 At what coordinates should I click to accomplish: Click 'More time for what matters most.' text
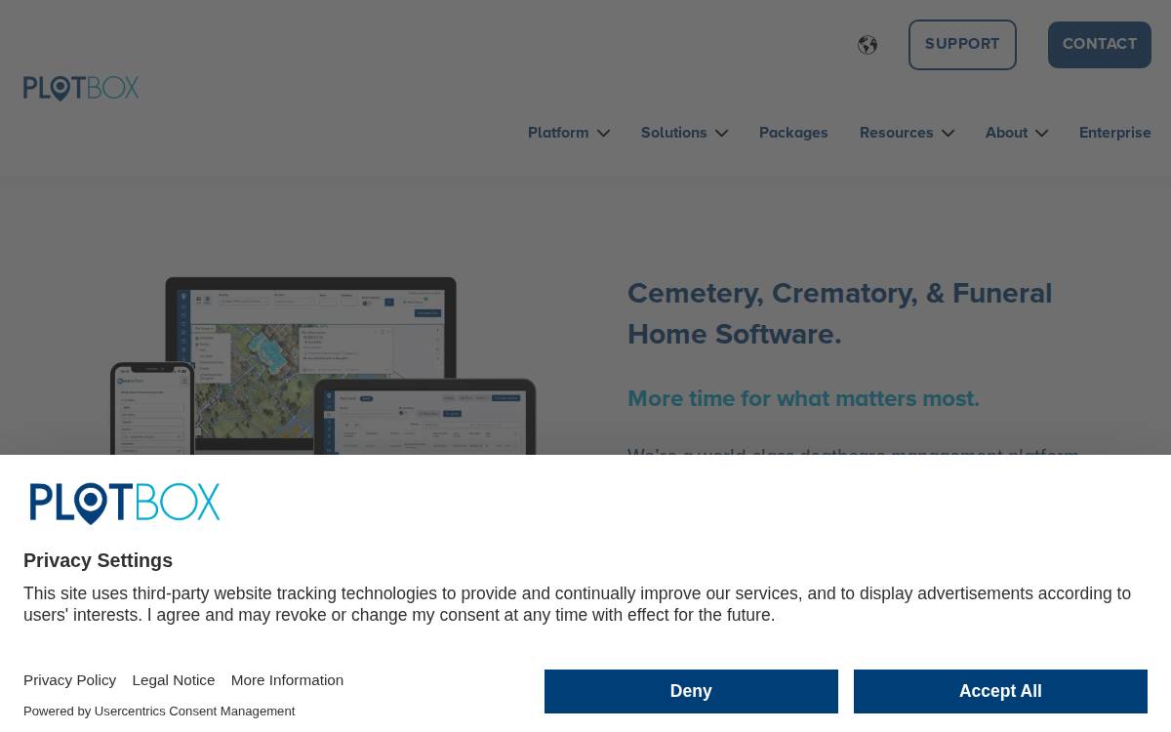tap(803, 398)
